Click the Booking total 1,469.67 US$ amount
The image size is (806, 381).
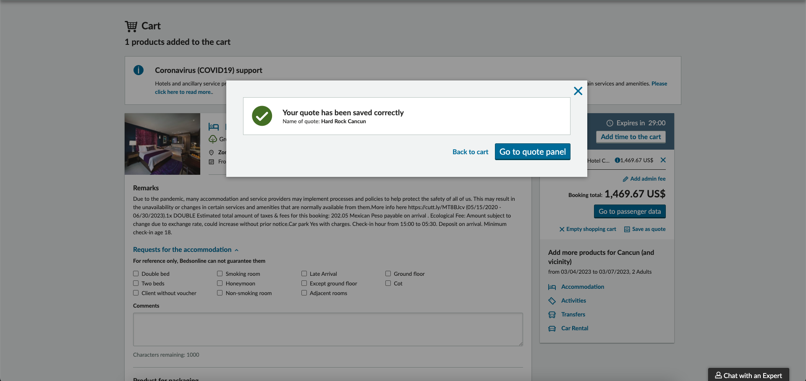point(635,194)
